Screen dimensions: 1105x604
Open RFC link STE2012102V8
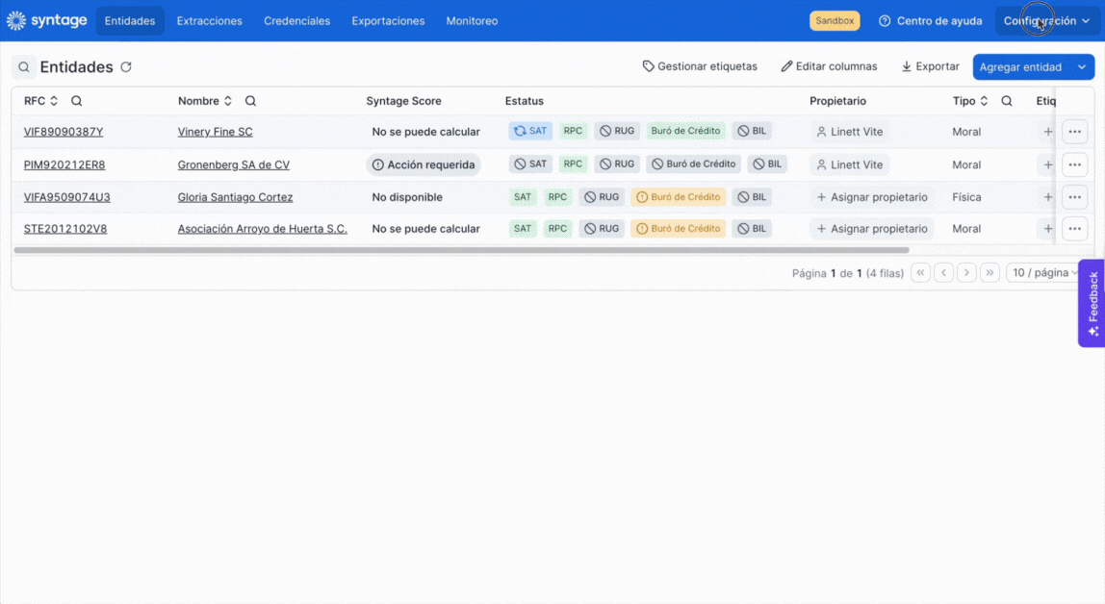pyautogui.click(x=65, y=229)
